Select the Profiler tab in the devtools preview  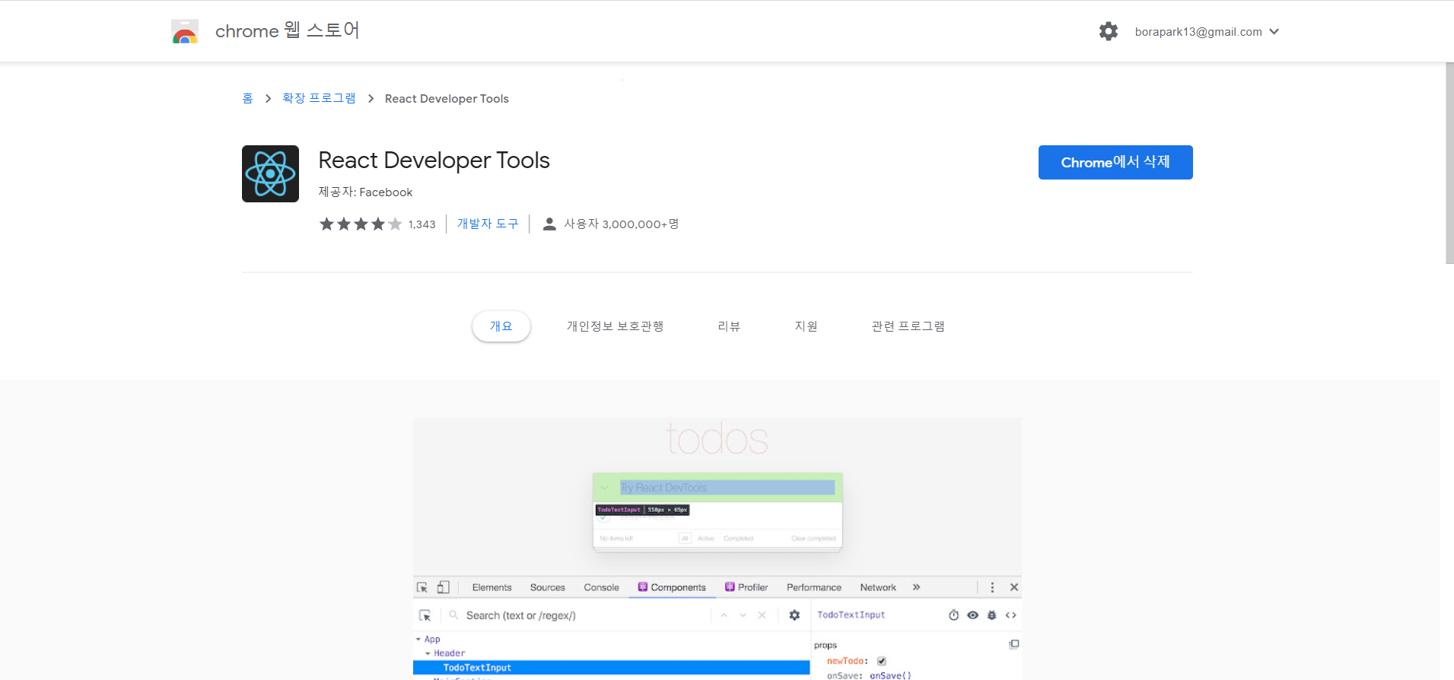click(746, 587)
